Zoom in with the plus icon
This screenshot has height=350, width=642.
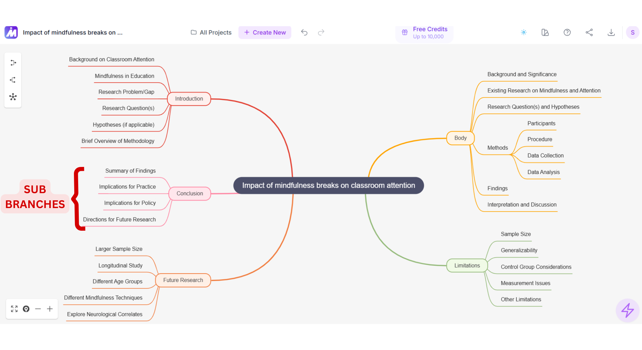coord(50,309)
